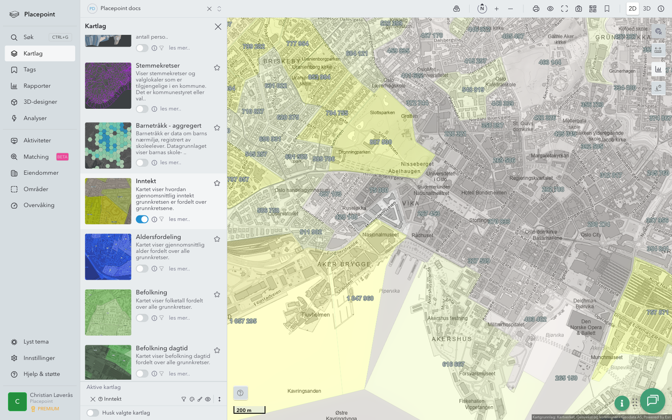Open Rapporter in the sidebar
Viewport: 672px width, 420px height.
pos(37,86)
